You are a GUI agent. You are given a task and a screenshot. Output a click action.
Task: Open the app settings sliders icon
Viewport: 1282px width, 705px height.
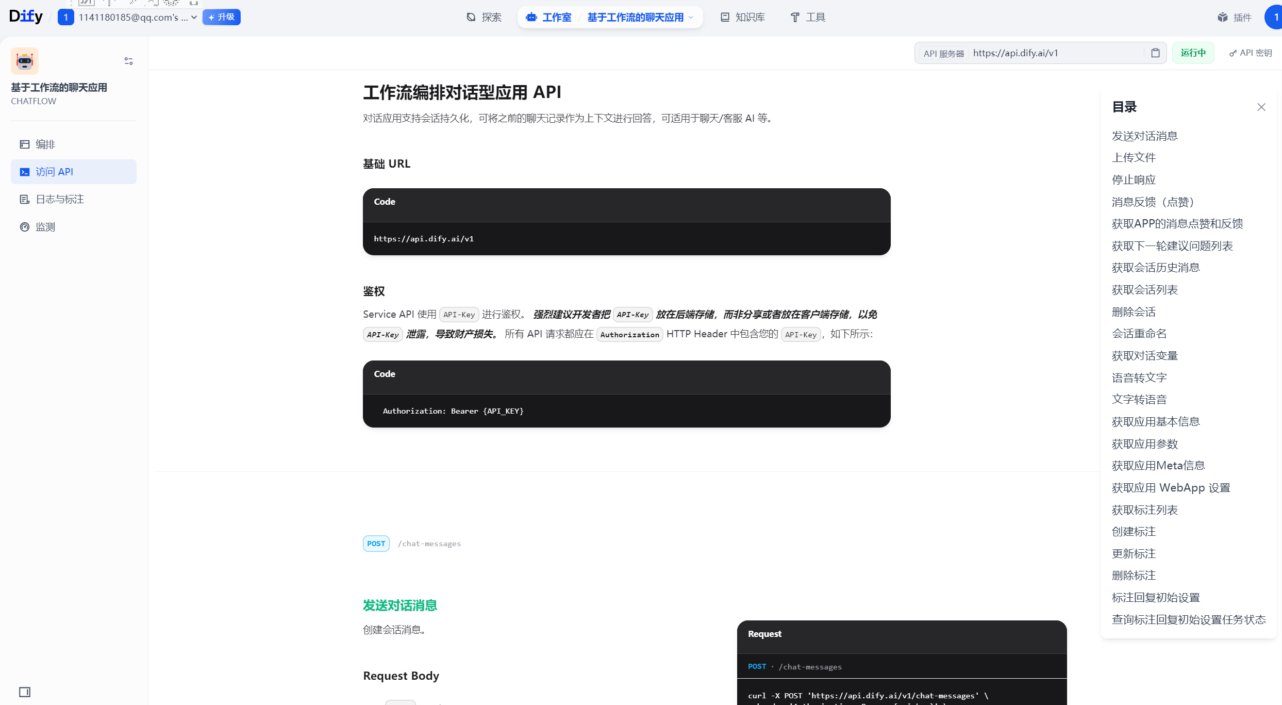point(128,61)
